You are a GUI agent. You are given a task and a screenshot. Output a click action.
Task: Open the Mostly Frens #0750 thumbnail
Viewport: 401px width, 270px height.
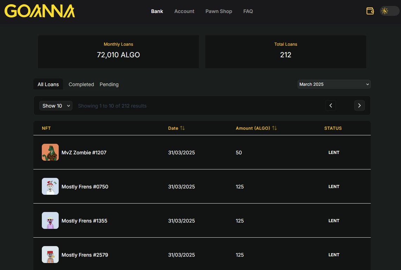click(50, 186)
